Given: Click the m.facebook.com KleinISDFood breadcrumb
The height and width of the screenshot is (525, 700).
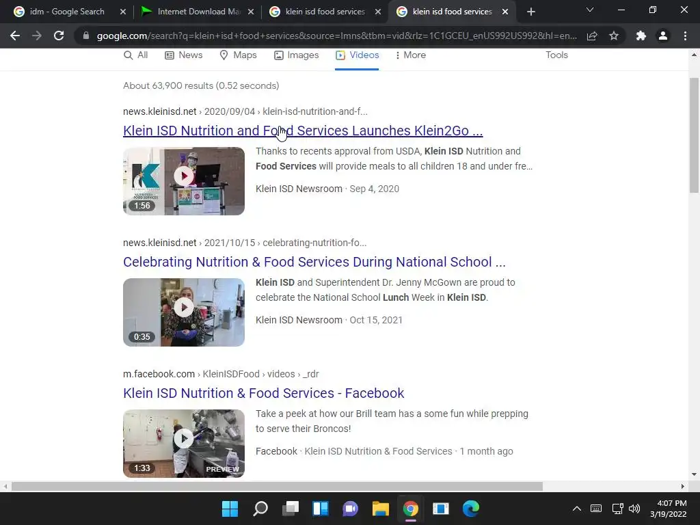Looking at the screenshot, I should (221, 374).
